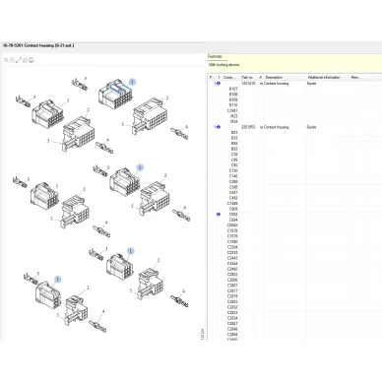Viewport: 382px width, 382px height.
Task: Open info icon next to component C692
Action: [x=219, y=215]
